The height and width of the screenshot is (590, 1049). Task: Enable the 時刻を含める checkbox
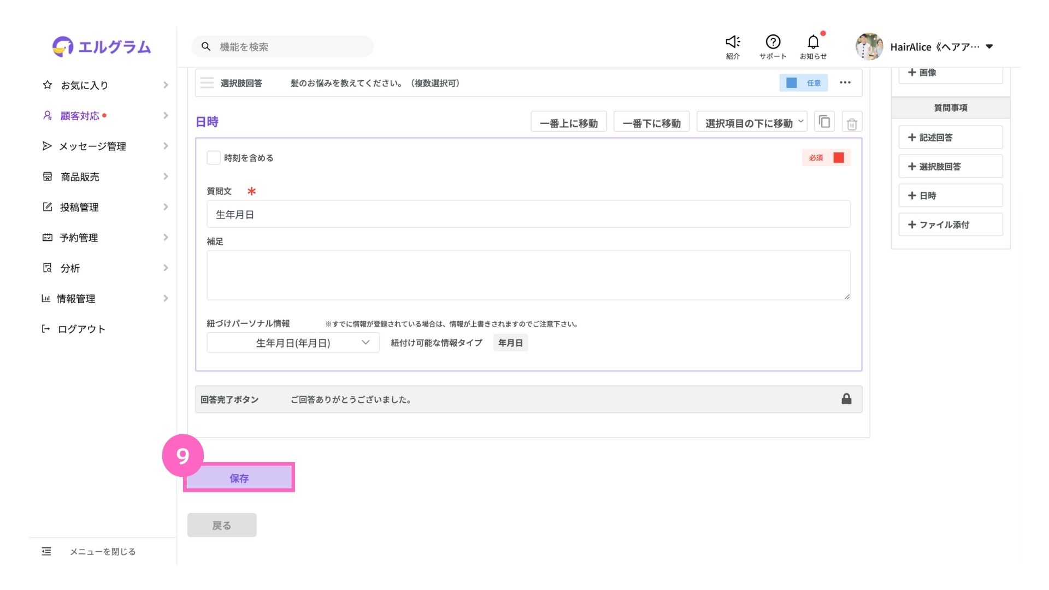coord(214,158)
